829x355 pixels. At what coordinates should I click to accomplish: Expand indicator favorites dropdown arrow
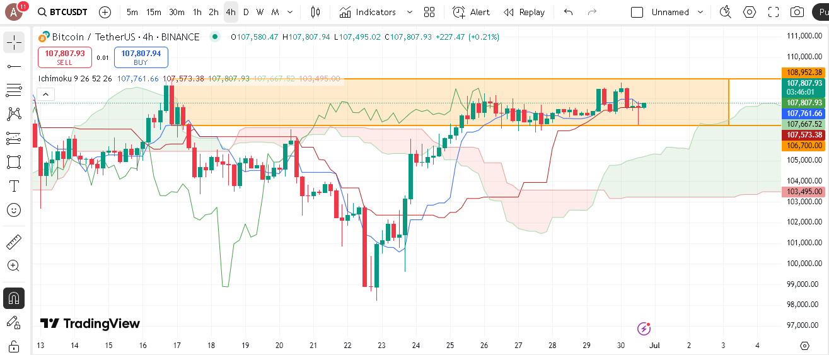coord(410,12)
